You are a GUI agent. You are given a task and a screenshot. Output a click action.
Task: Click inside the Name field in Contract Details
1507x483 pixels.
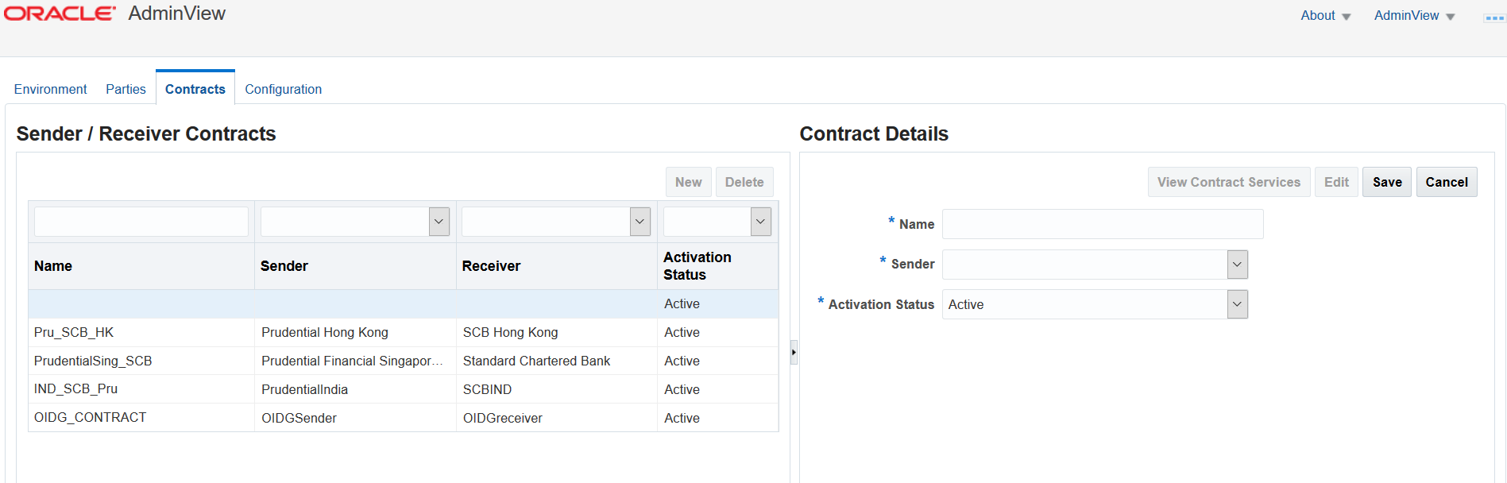tap(1102, 223)
